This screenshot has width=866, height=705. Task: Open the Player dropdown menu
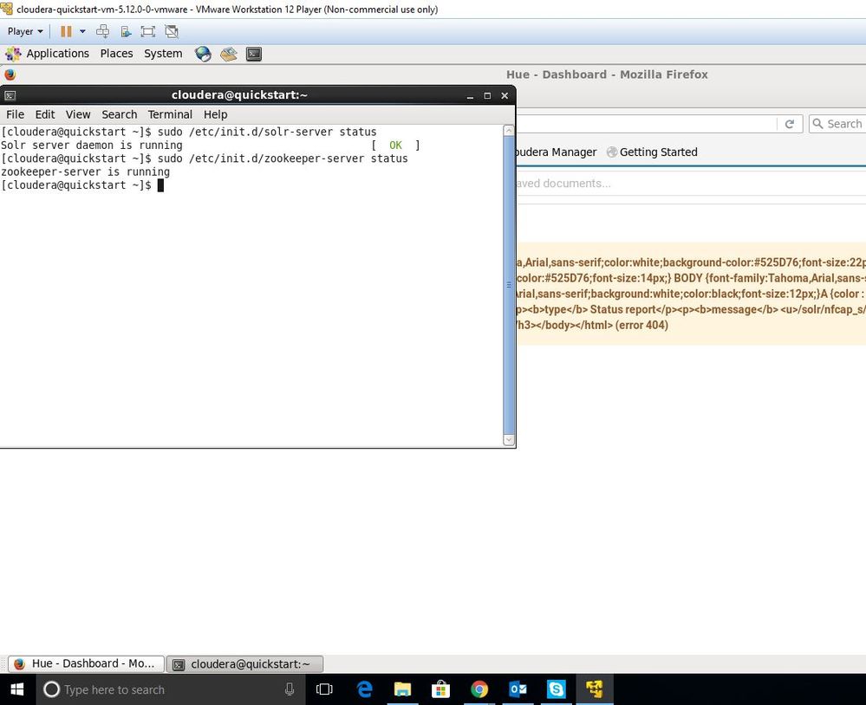(x=24, y=31)
